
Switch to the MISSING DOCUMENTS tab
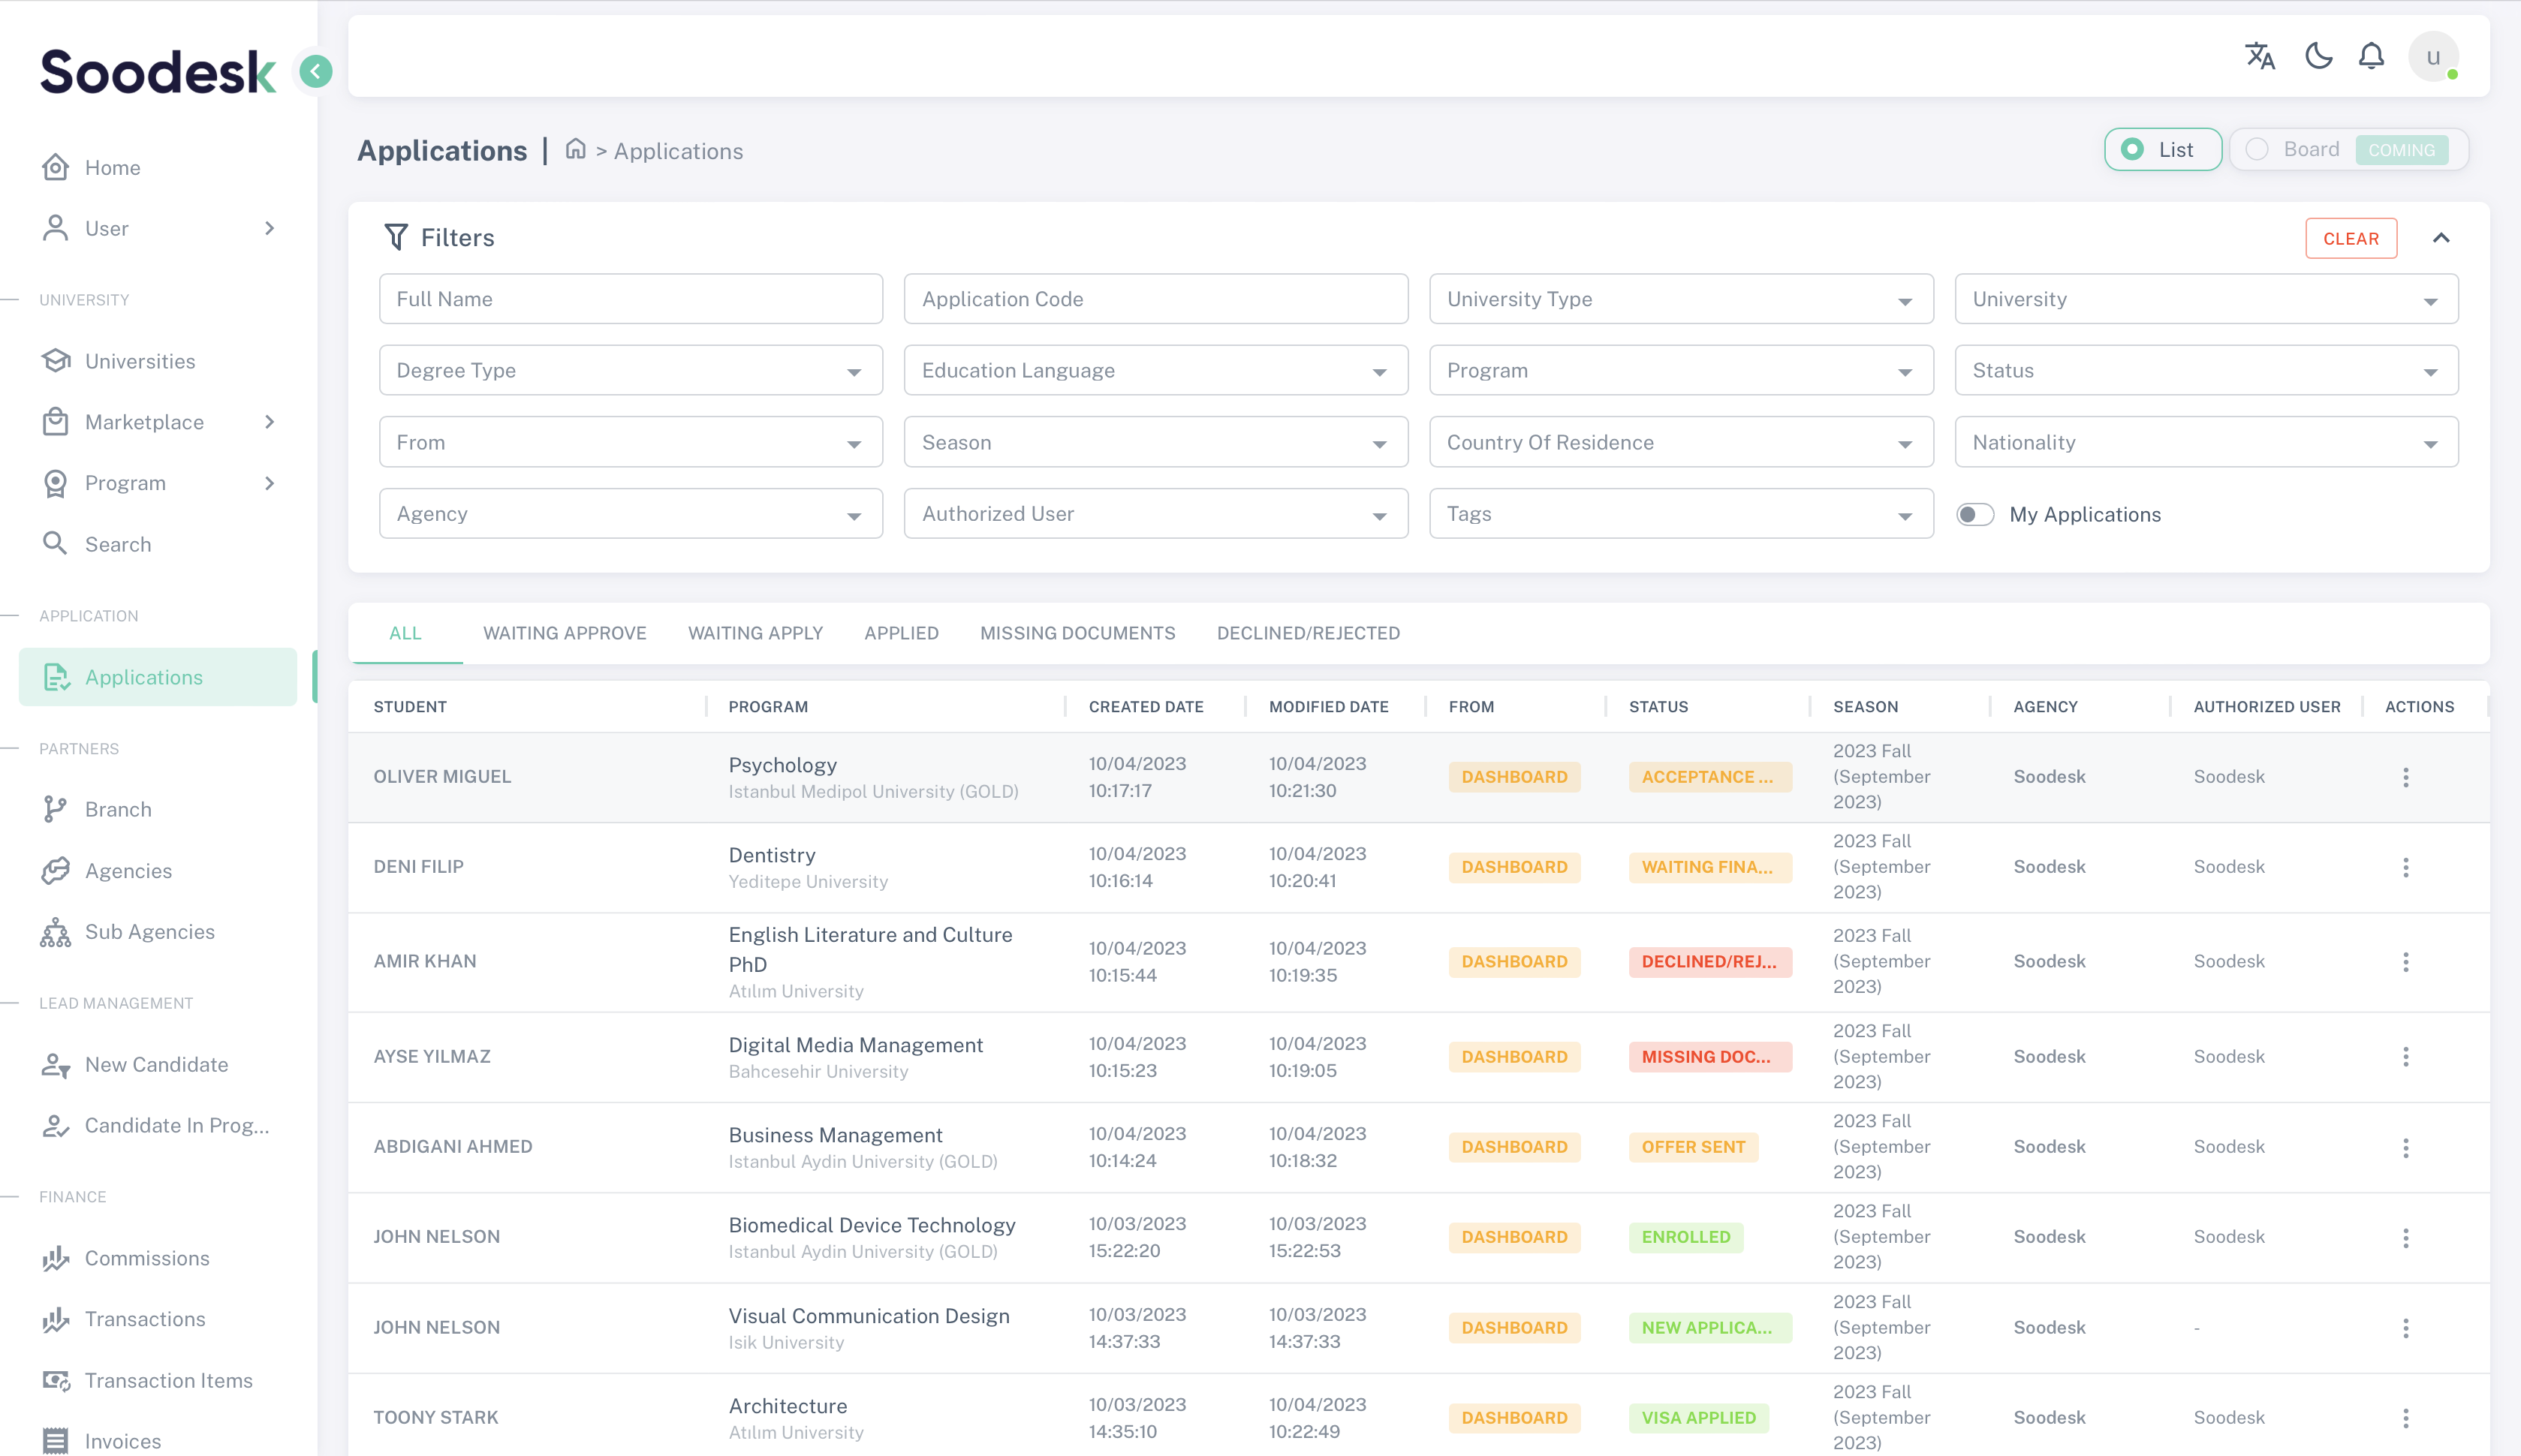(x=1077, y=632)
